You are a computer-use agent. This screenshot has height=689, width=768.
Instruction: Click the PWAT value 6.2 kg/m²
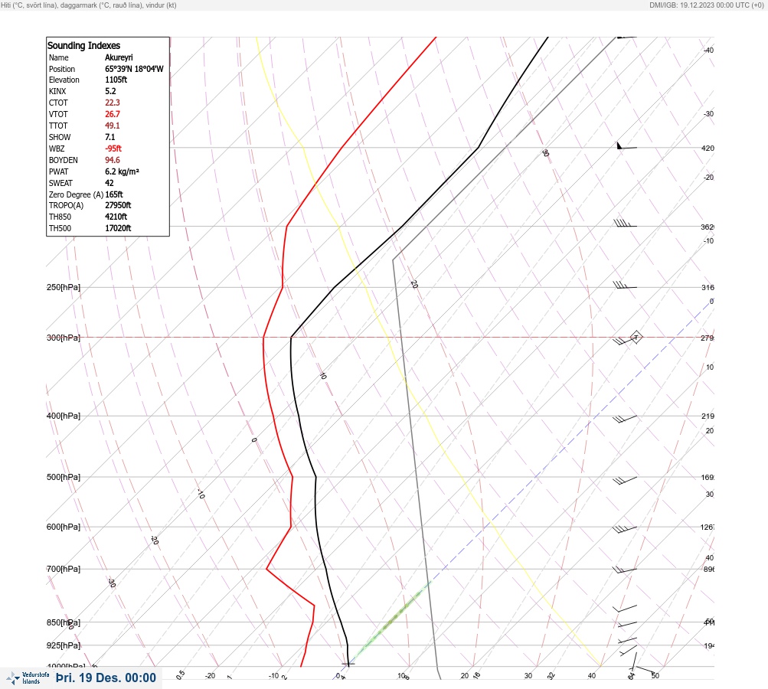point(122,171)
